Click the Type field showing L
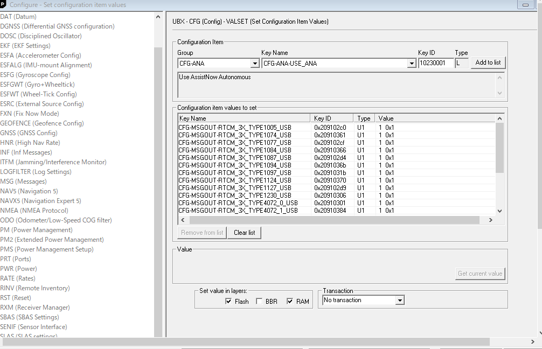 coord(462,63)
